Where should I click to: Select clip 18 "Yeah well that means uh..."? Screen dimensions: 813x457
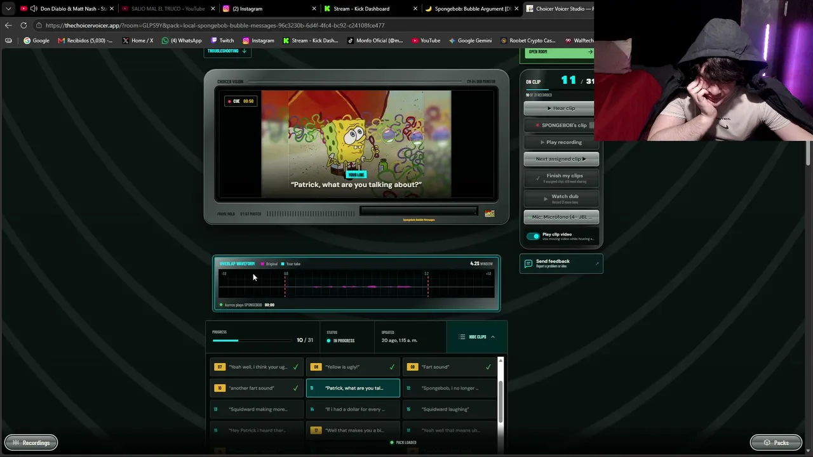pos(450,430)
